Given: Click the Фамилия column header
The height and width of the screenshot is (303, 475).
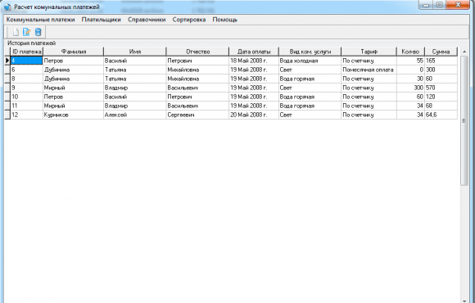Looking at the screenshot, I should [74, 52].
